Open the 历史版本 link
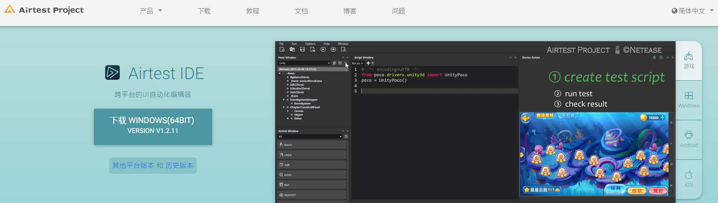 click(179, 166)
